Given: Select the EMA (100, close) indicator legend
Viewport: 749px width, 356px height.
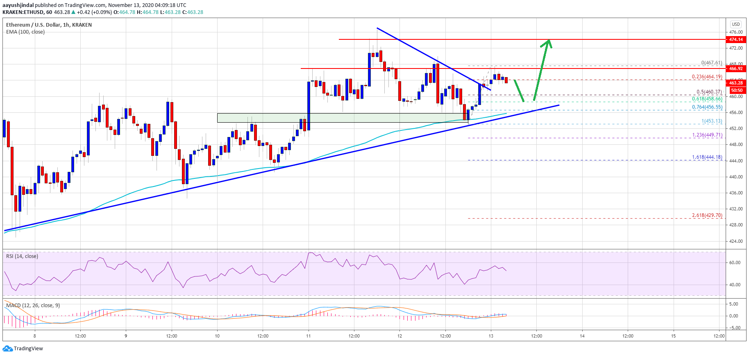Looking at the screenshot, I should click(25, 32).
